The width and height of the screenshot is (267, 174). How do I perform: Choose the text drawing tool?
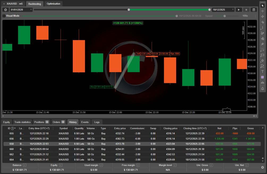coord(262,72)
